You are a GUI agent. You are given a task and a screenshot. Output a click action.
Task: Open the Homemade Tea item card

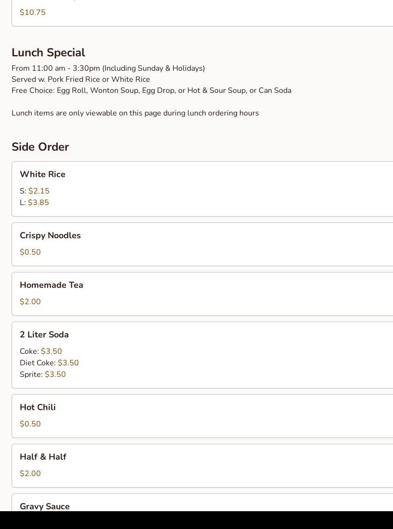[203, 294]
